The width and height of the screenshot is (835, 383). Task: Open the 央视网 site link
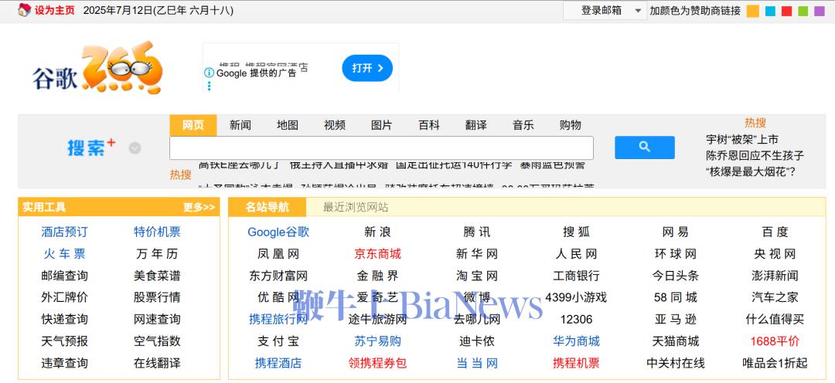coord(775,254)
